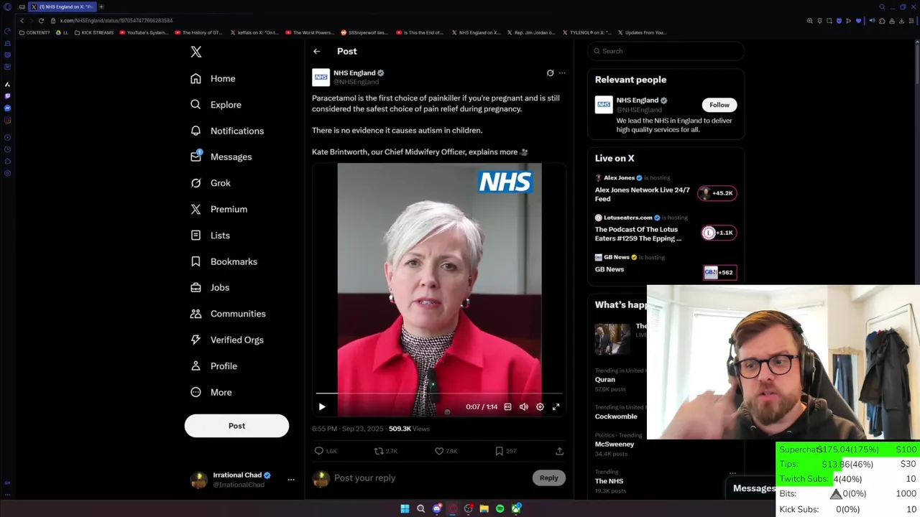This screenshot has width=920, height=517.
Task: Click the heart icon in browser toolbar
Action: pos(858,21)
